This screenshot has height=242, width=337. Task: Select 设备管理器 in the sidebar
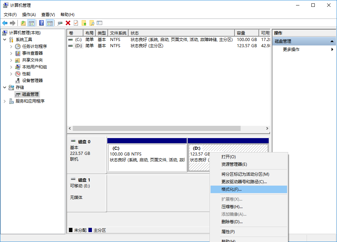point(32,80)
